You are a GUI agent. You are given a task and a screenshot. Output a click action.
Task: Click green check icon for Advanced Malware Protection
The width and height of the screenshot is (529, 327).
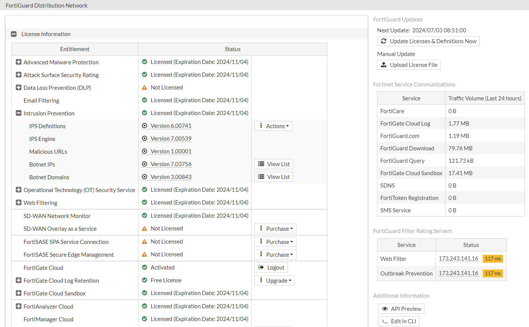(144, 62)
